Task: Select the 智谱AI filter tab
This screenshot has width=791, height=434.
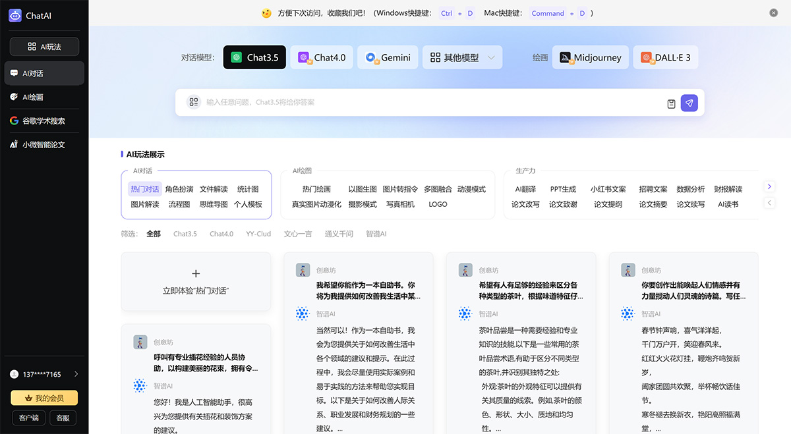Action: (x=376, y=233)
